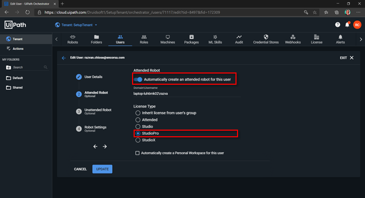Screen dimensions: 365x198
Task: Open browser settings ellipsis menu
Action: coord(358,12)
